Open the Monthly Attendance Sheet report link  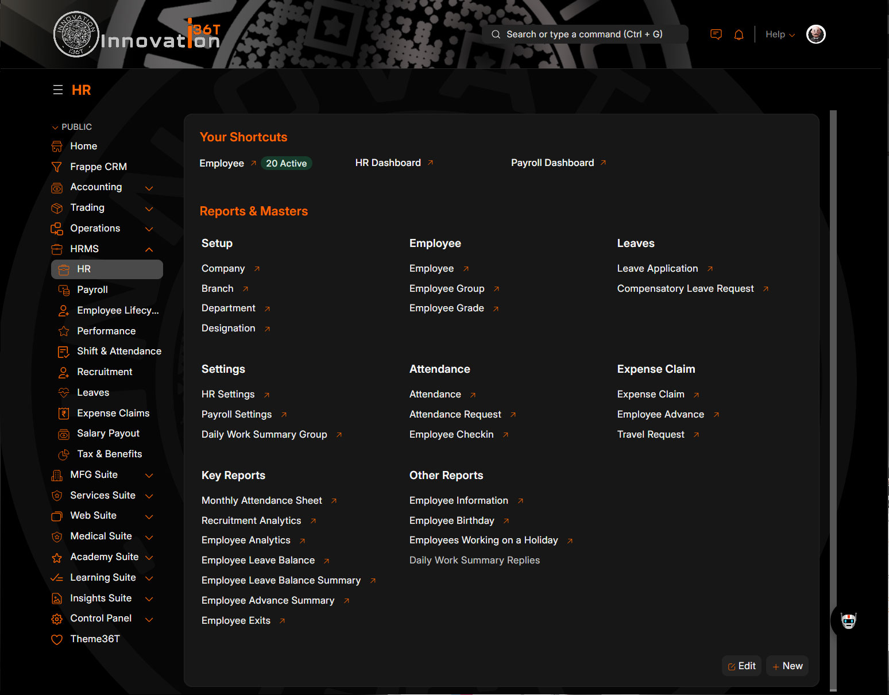[262, 501]
